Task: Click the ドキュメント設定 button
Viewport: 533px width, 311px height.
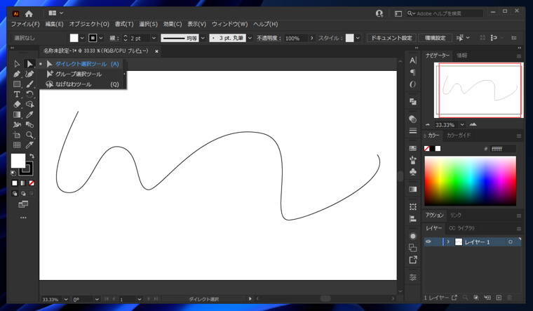Action: click(391, 38)
